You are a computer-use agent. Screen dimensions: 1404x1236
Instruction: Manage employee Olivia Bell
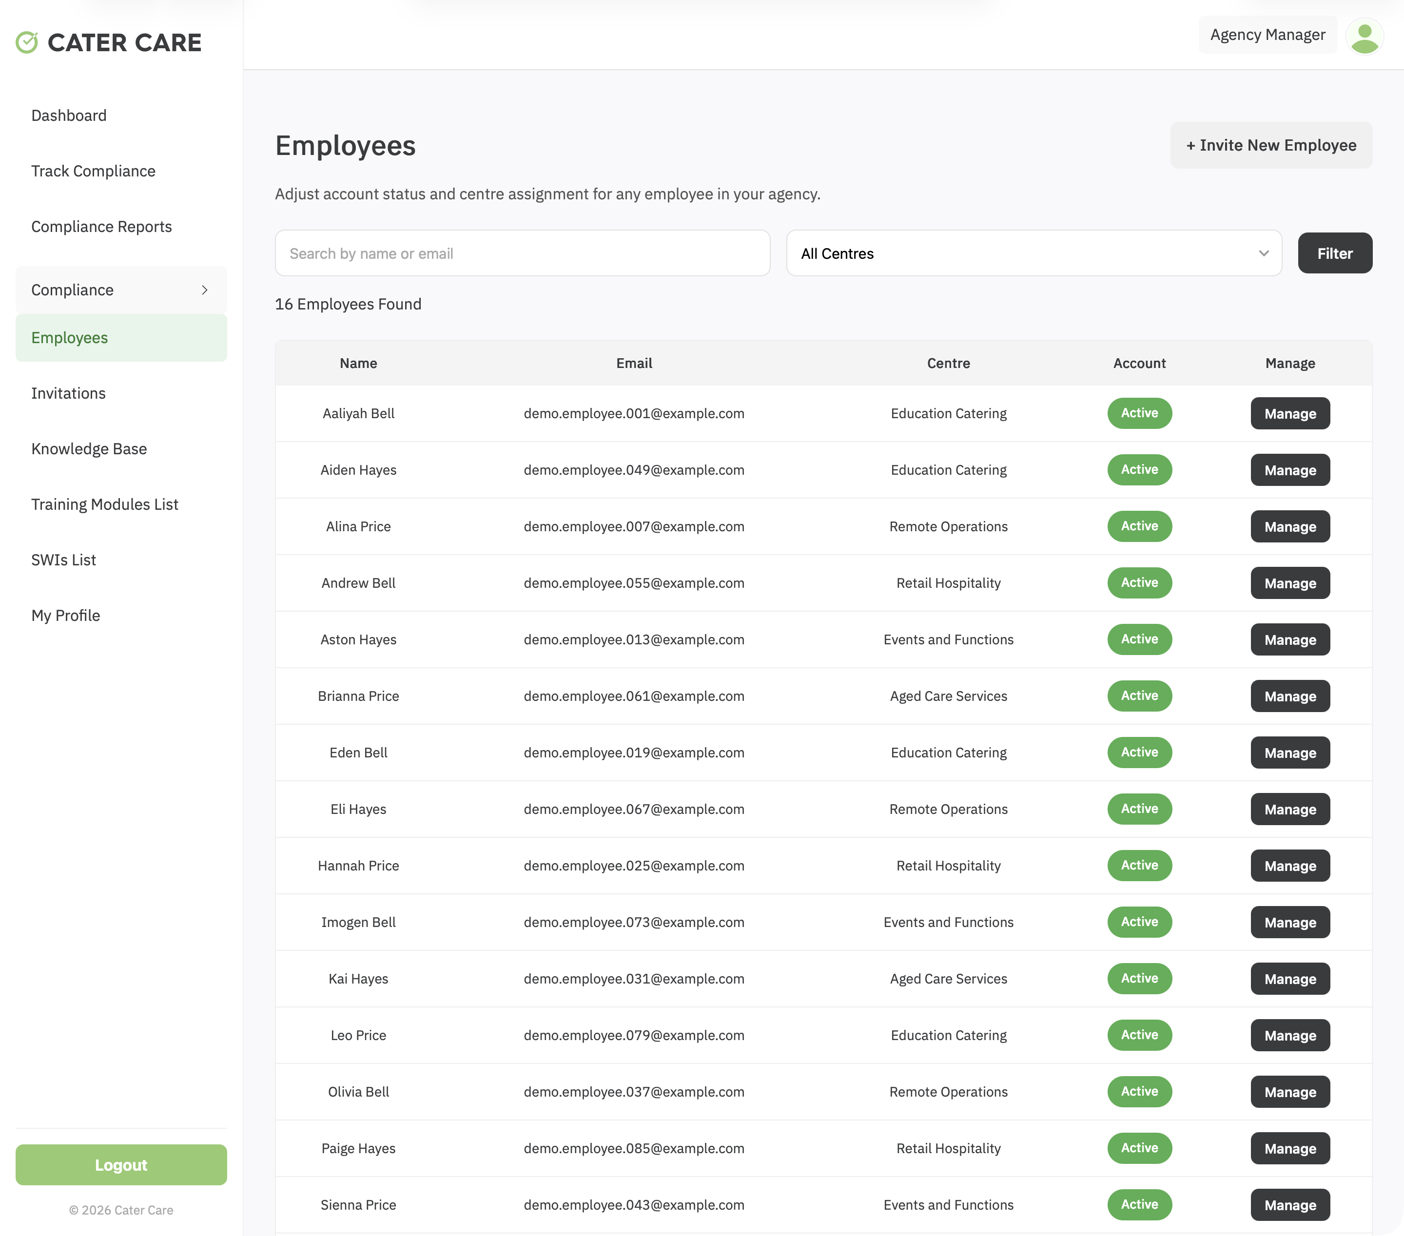1290,1092
